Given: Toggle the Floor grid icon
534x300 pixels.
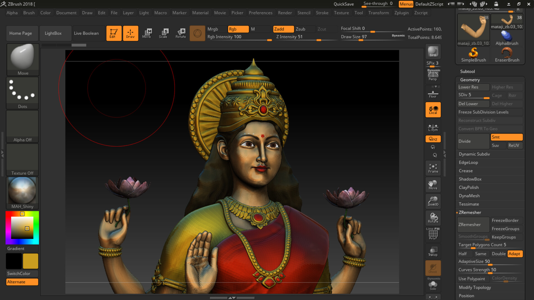Looking at the screenshot, I should 433,92.
